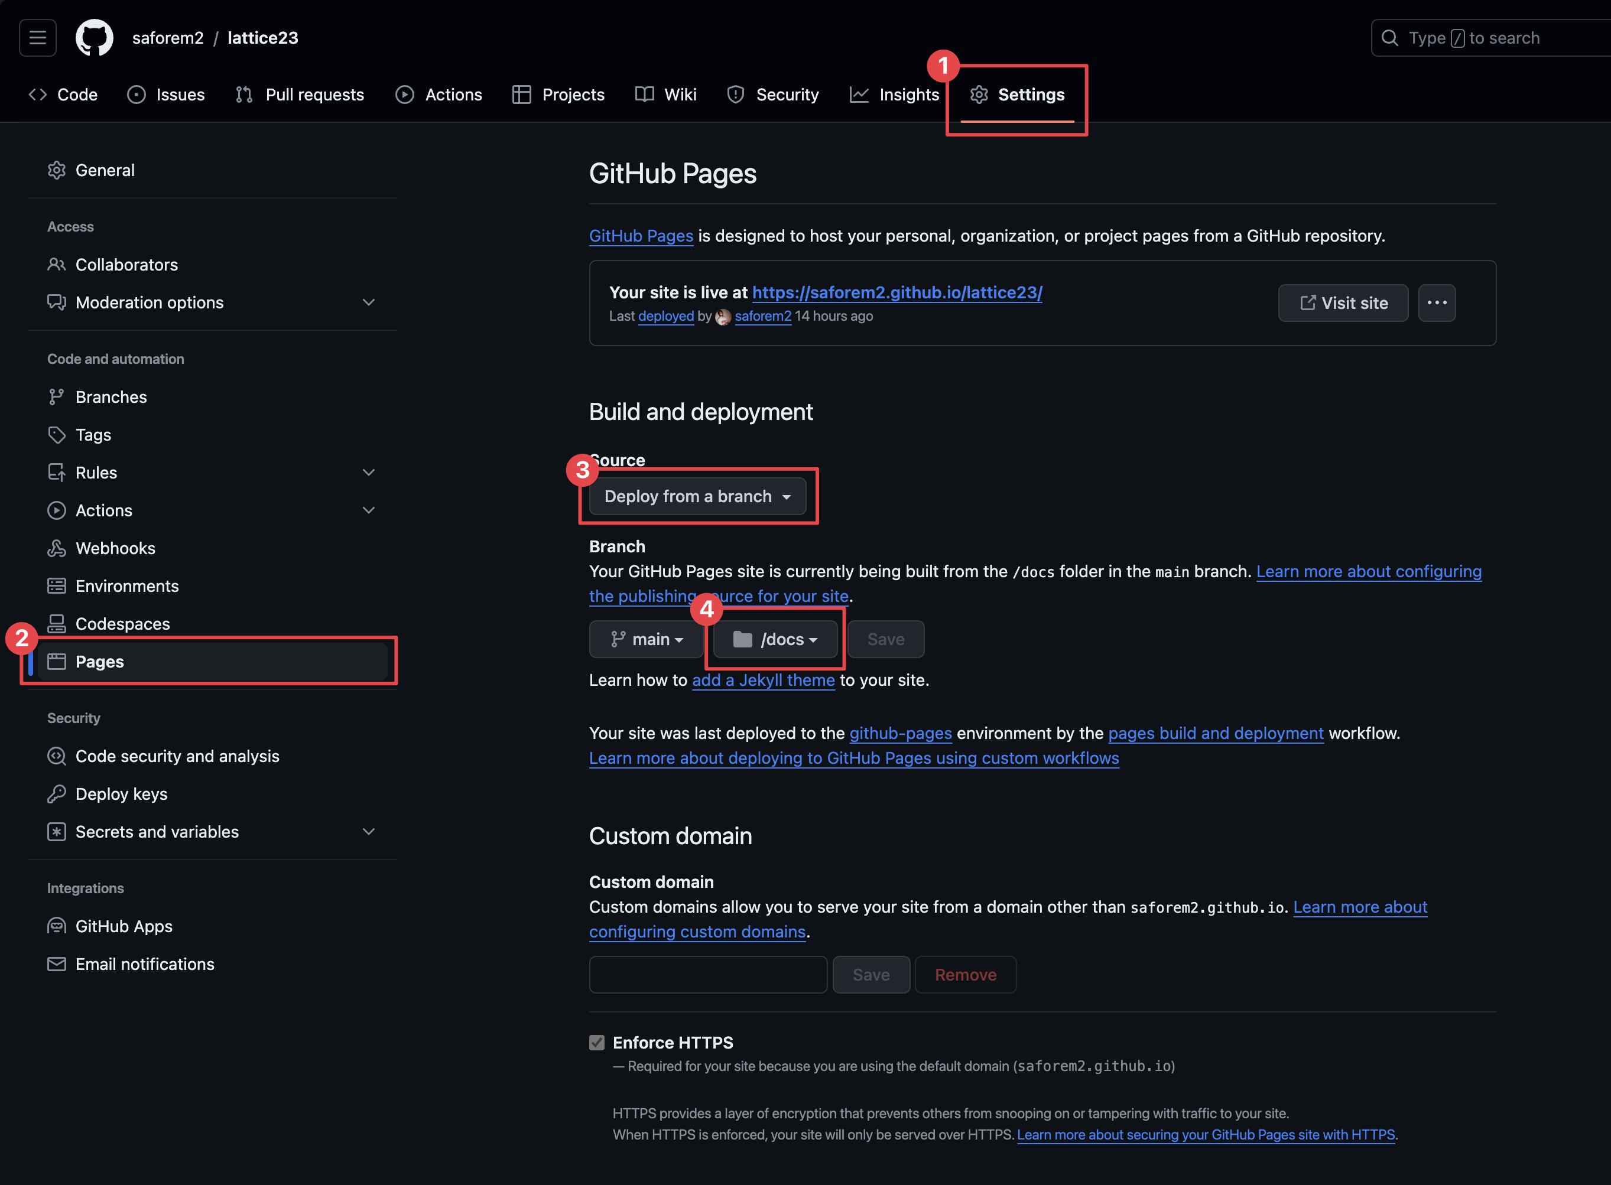Viewport: 1611px width, 1185px height.
Task: Open the Deploy from a branch dropdown
Action: [x=697, y=496]
